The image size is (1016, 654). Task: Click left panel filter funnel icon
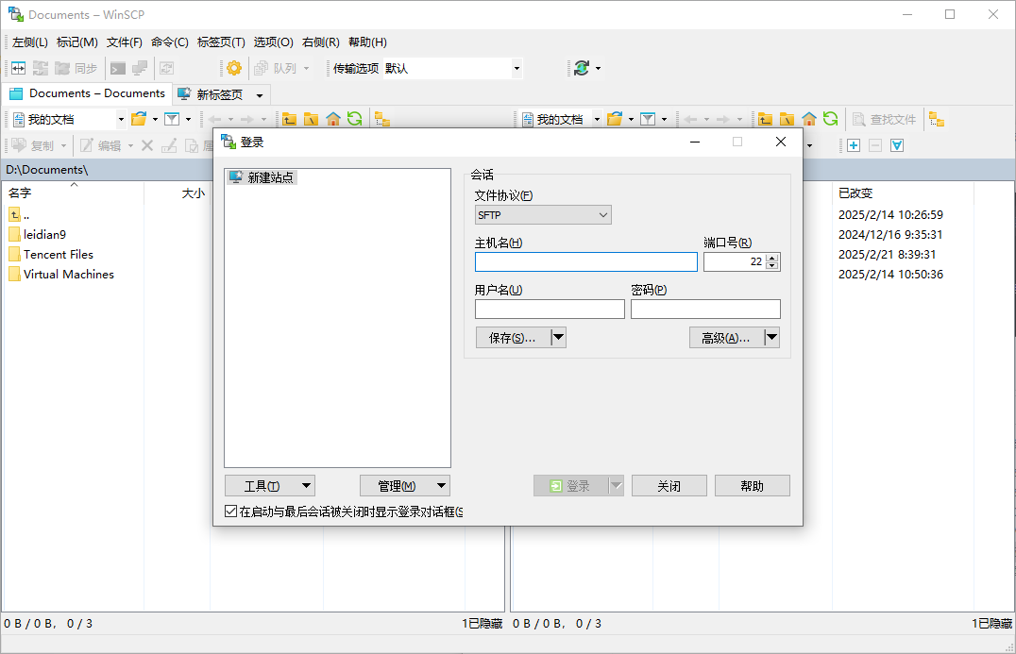tap(172, 119)
